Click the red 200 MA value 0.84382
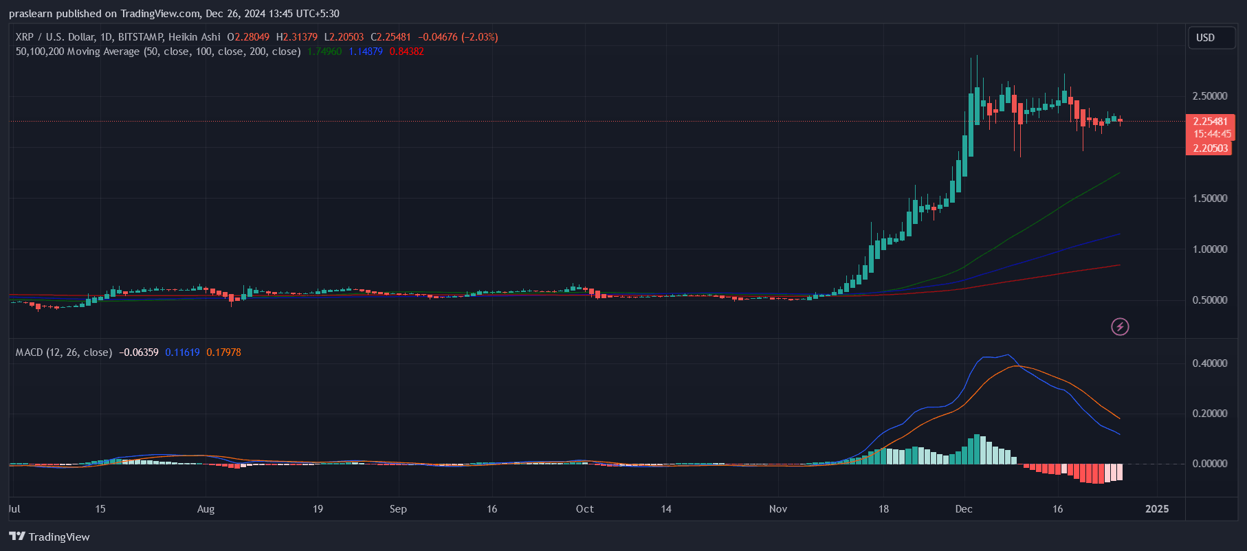 pyautogui.click(x=406, y=52)
